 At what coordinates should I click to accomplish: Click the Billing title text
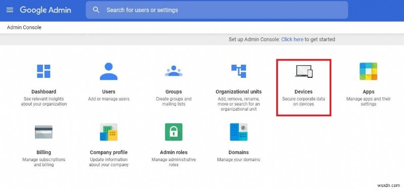coord(43,153)
